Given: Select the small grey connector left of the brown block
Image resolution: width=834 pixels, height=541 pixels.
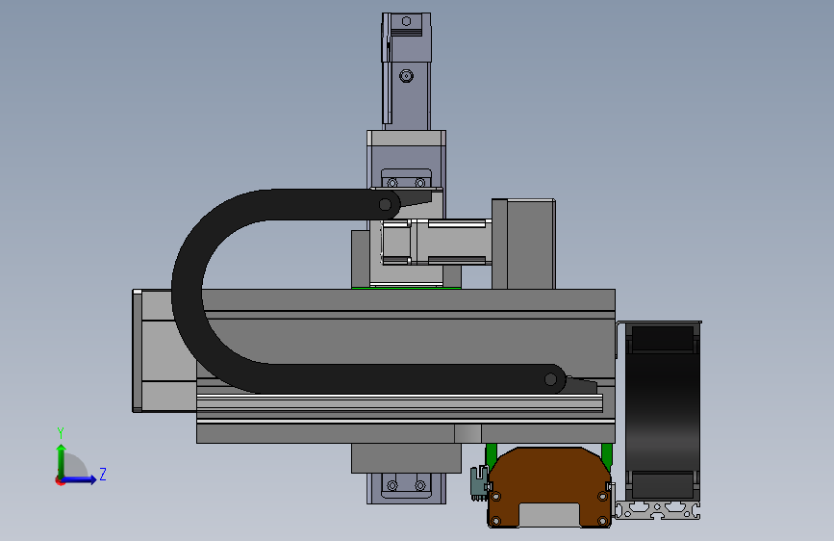Looking at the screenshot, I should (x=479, y=482).
